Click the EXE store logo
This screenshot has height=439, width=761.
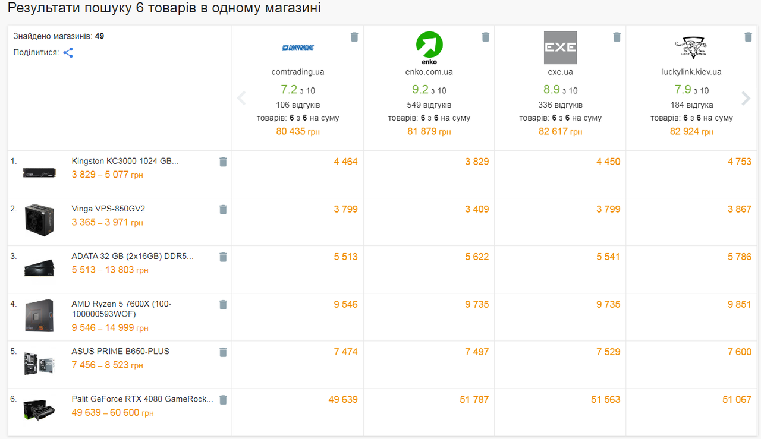tap(561, 48)
